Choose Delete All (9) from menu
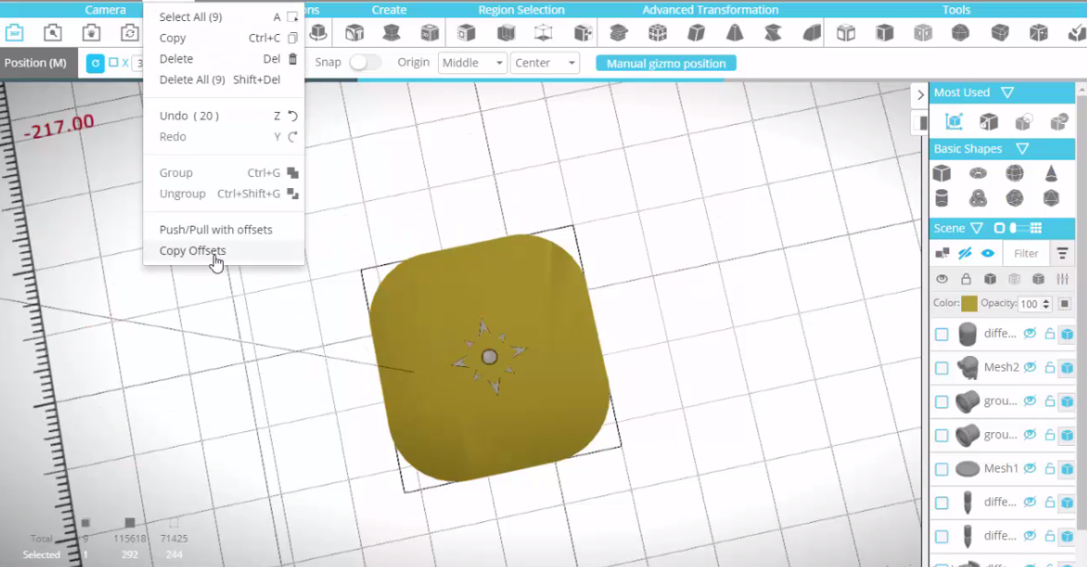Screen dimensions: 1087x567 pyautogui.click(x=224, y=80)
